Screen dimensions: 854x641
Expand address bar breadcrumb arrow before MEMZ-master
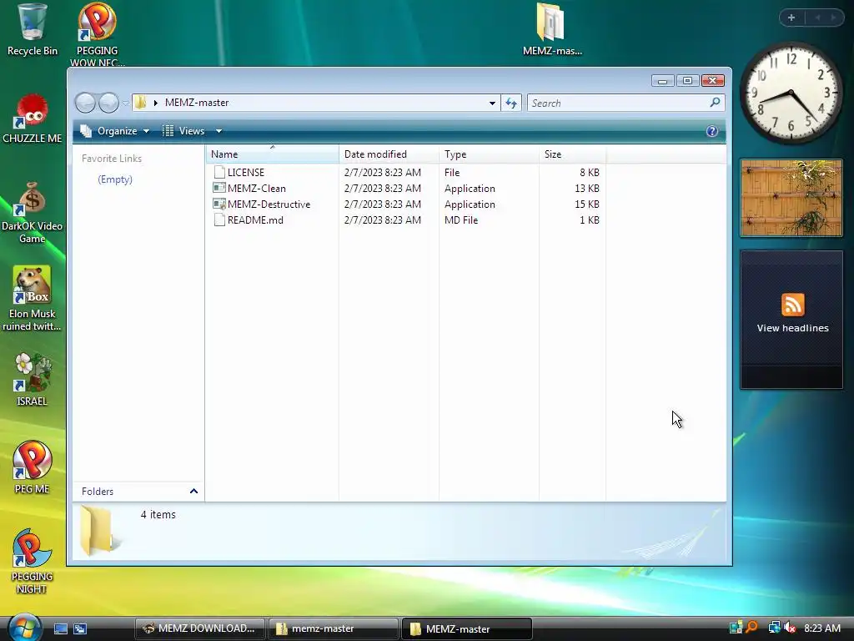click(x=156, y=103)
